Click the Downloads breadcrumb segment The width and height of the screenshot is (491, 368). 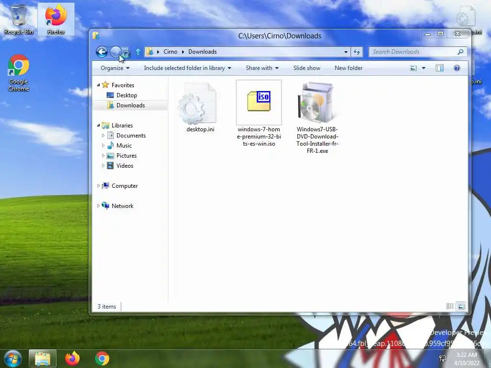(x=203, y=52)
